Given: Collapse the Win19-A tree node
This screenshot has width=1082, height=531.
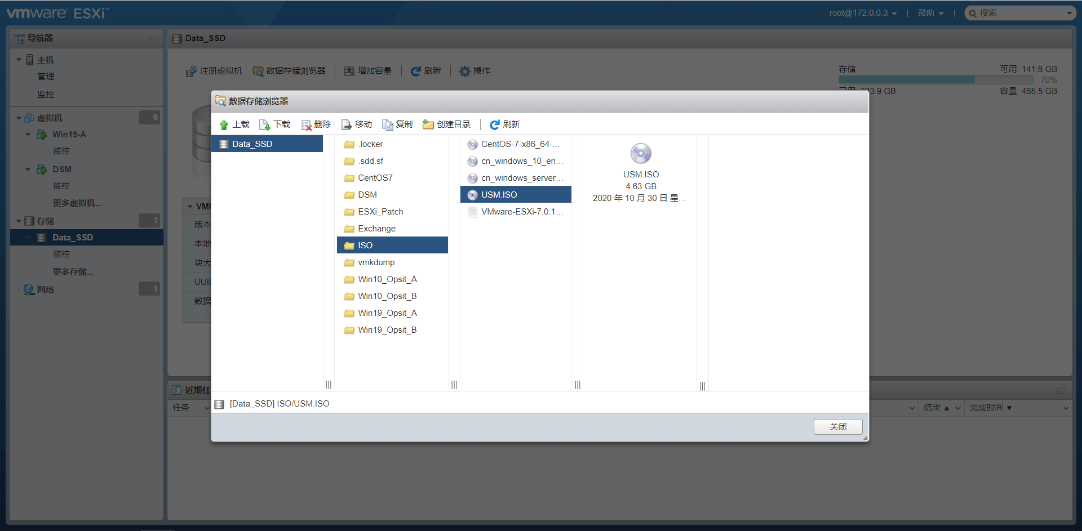Looking at the screenshot, I should (28, 135).
